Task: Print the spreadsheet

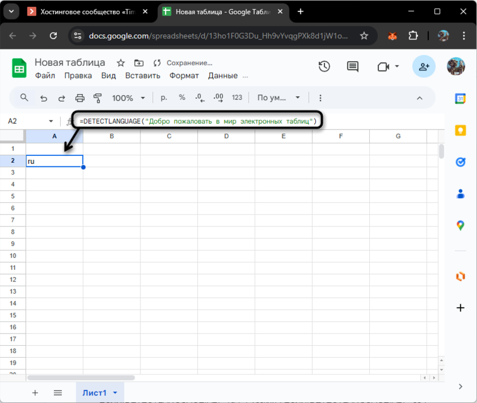Action: [x=80, y=98]
